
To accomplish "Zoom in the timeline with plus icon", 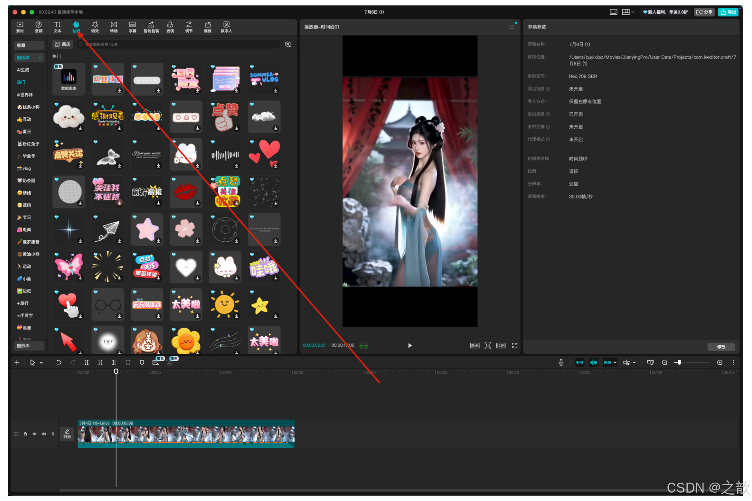I will [x=720, y=362].
